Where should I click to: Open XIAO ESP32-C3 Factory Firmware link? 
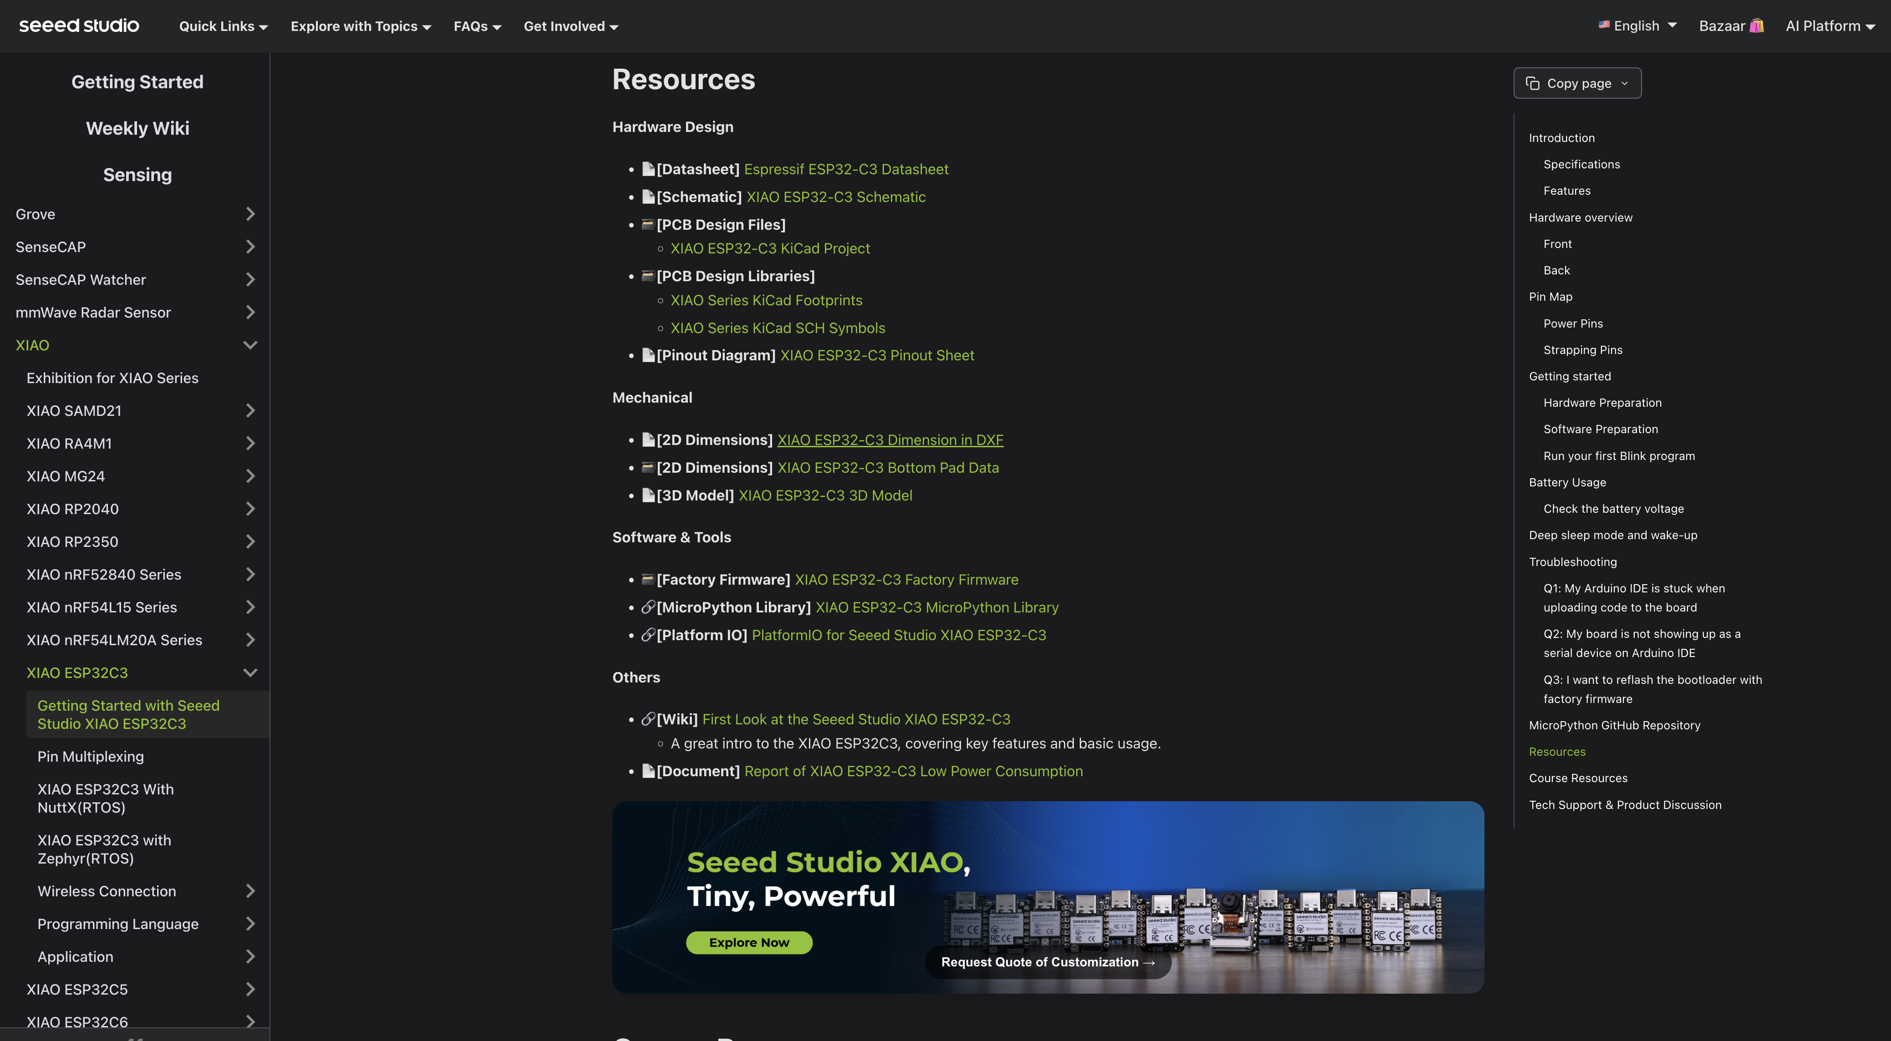point(907,580)
